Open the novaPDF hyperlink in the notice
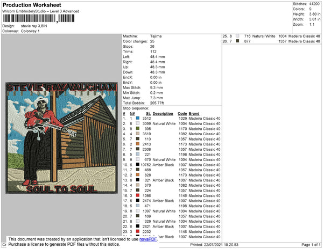Viewport: 323px width, 249px height. (148, 239)
